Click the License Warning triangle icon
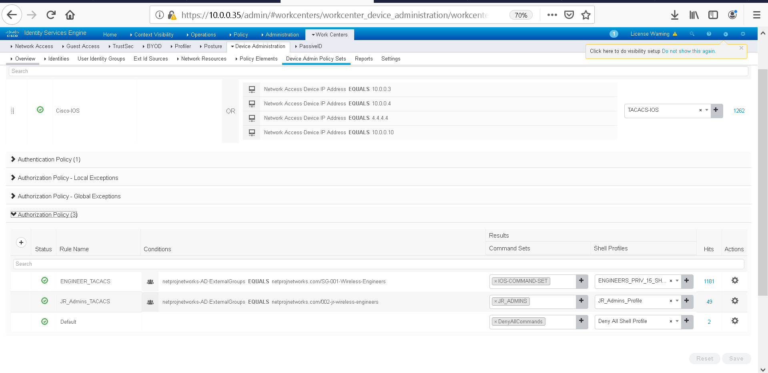 point(675,34)
